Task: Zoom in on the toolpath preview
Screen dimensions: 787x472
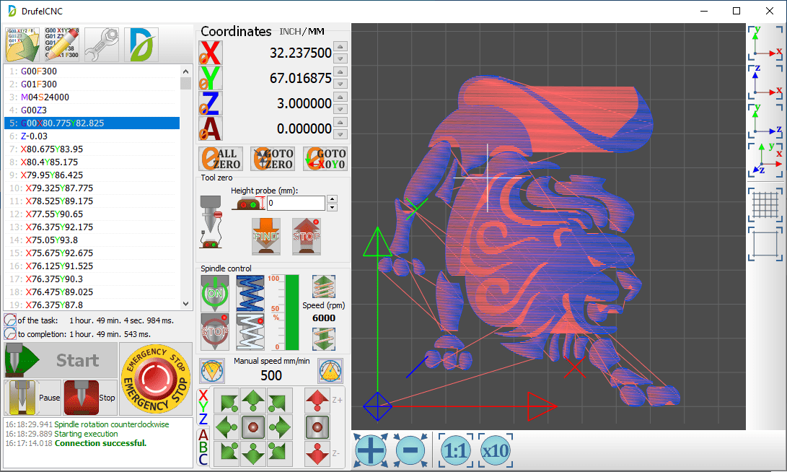Action: pos(371,450)
